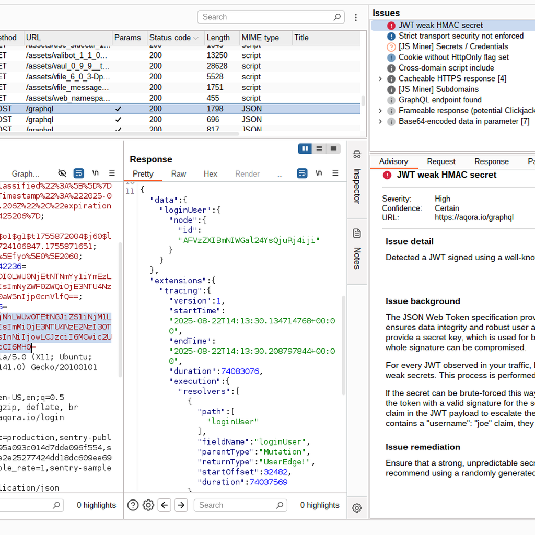Select /graphql row with length 696
This screenshot has width=535, height=535.
[x=180, y=120]
